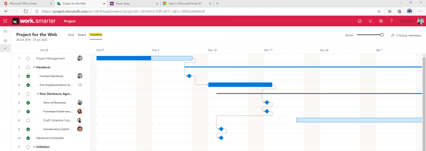Click the browser address bar URL
The height and width of the screenshot is (151, 426).
pos(123,11)
